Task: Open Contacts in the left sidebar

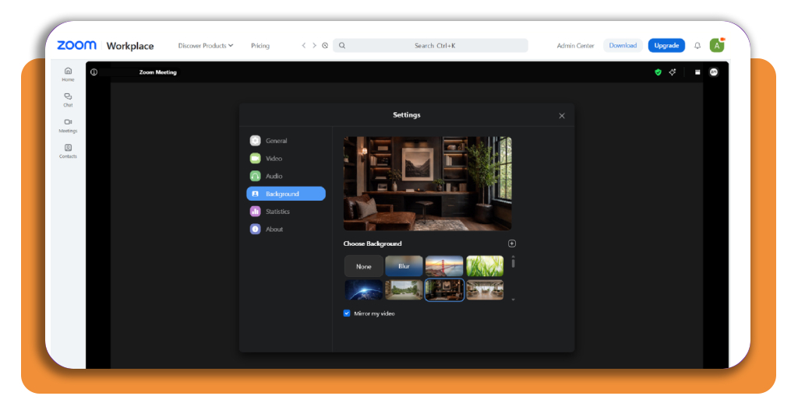Action: (x=68, y=151)
